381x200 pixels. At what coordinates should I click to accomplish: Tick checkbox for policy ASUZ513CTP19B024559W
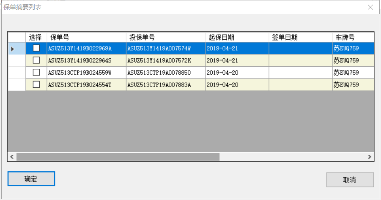click(36, 72)
